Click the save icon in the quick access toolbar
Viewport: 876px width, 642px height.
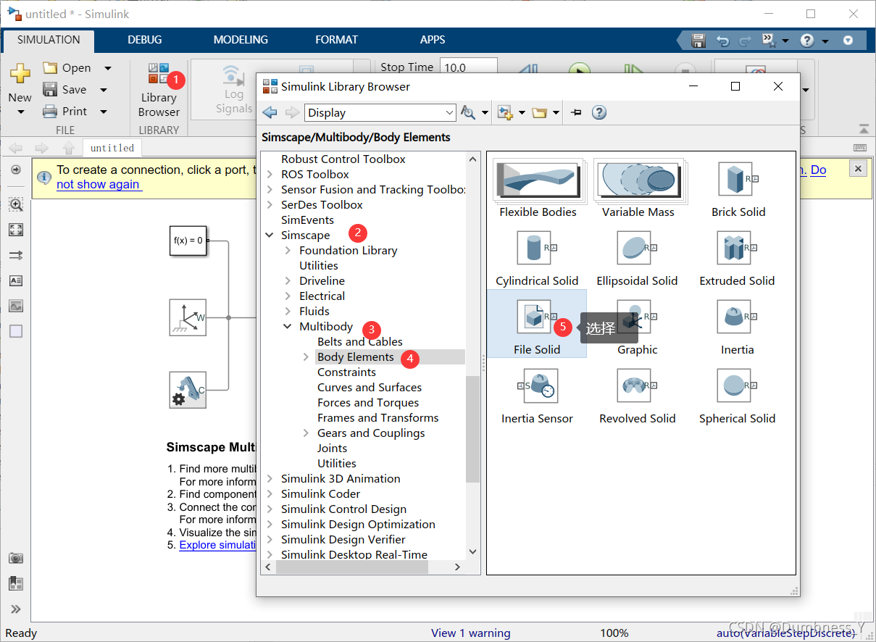[x=698, y=41]
